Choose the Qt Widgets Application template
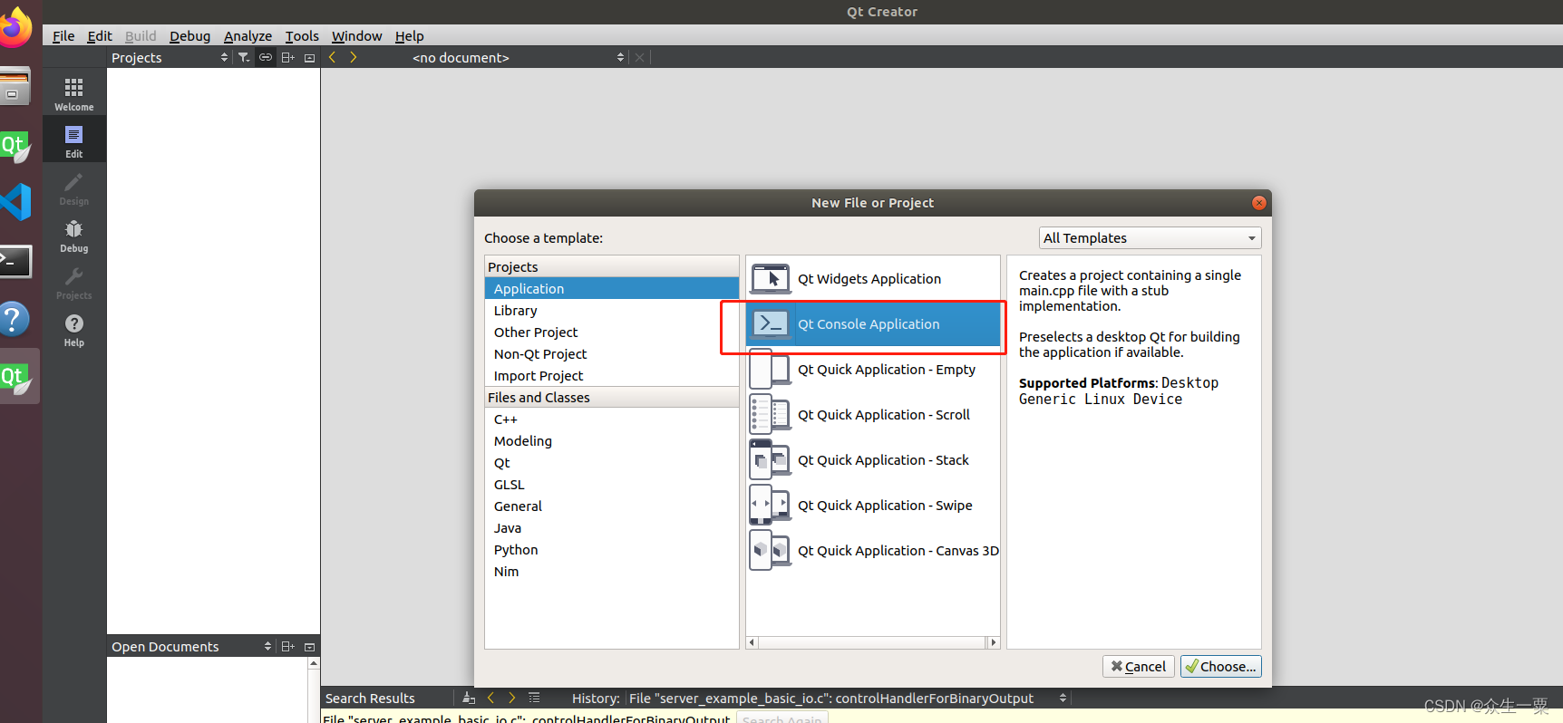 coord(873,279)
